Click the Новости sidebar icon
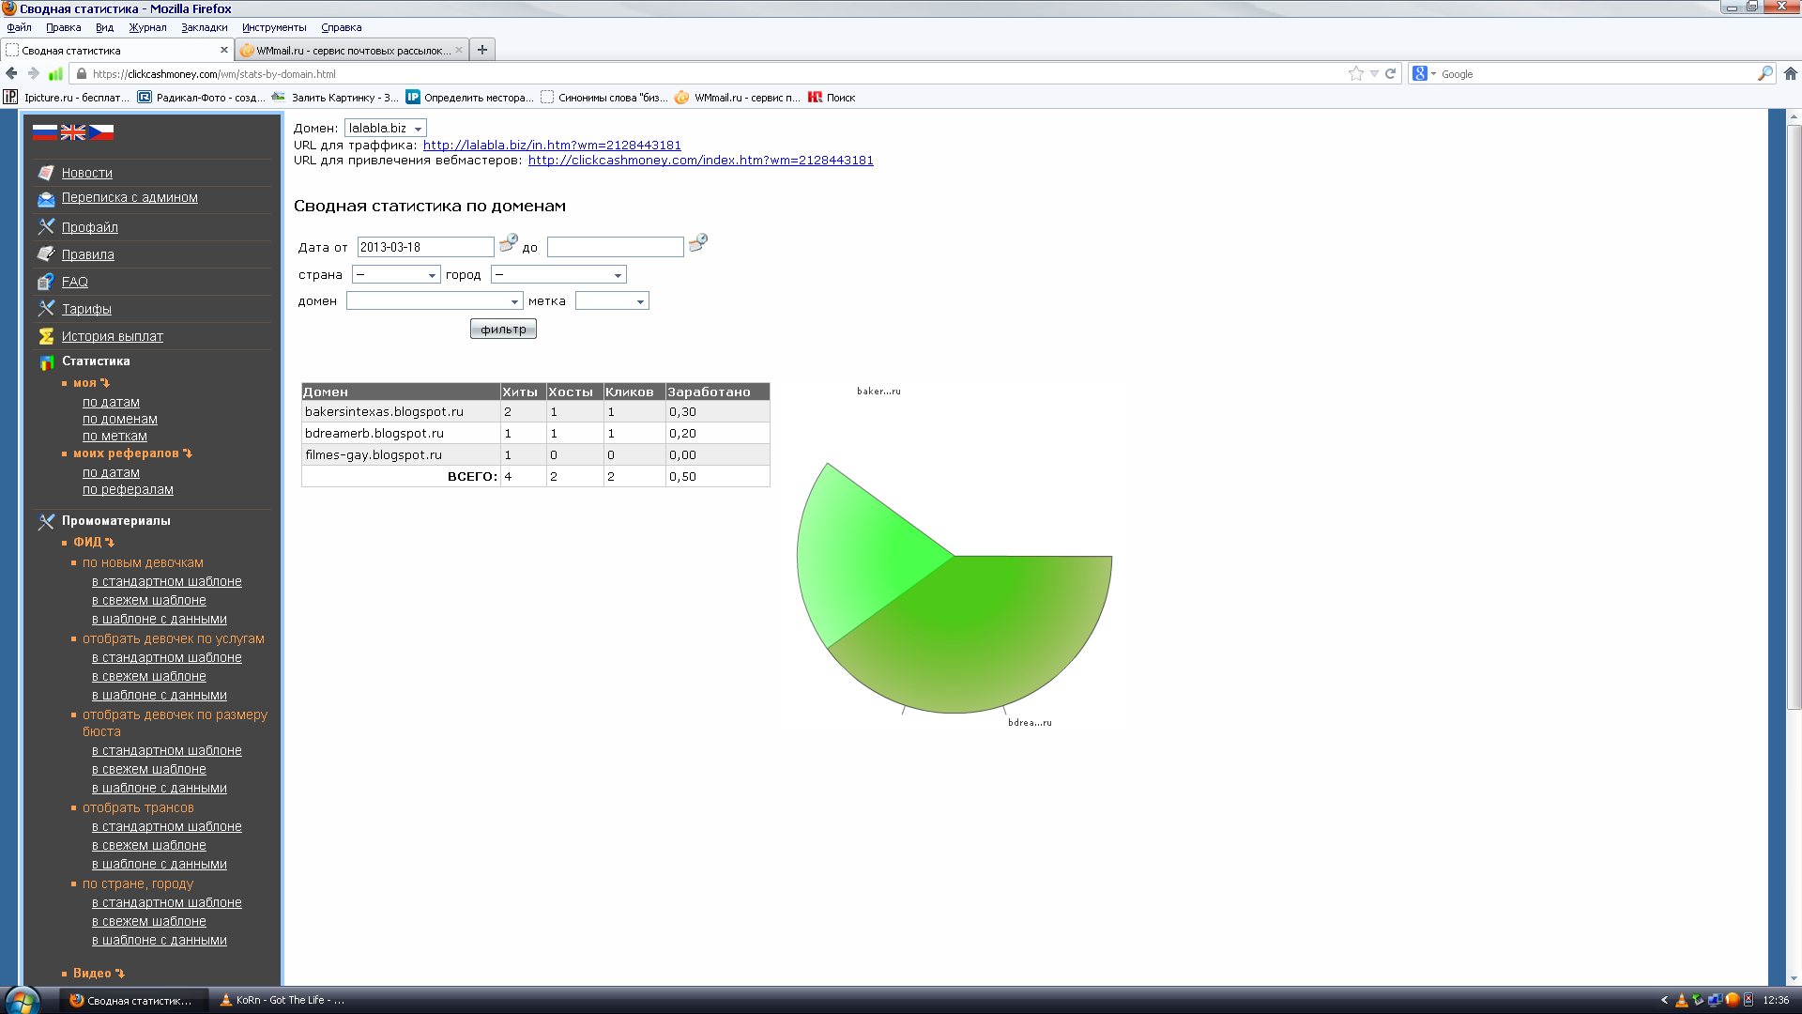This screenshot has width=1802, height=1014. (46, 173)
